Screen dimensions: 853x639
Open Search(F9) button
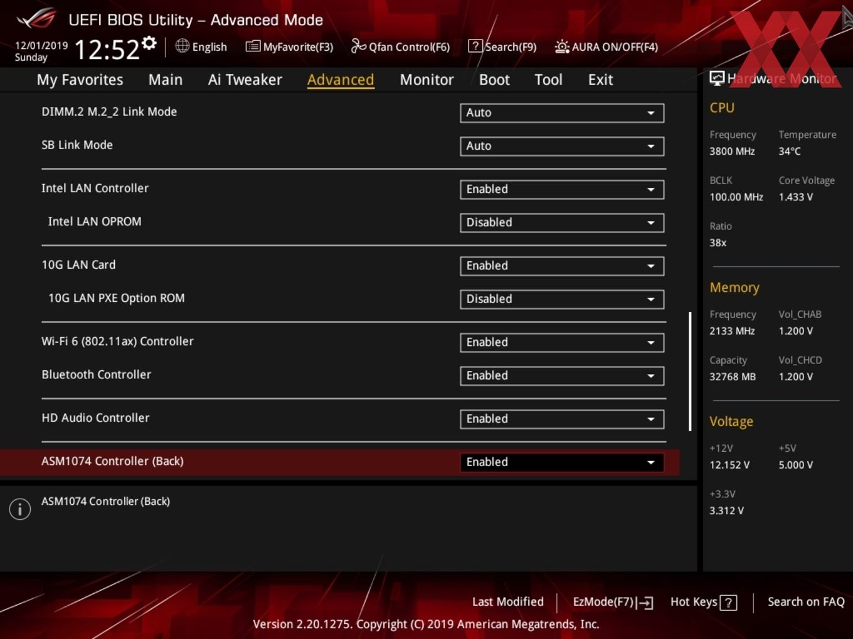[502, 46]
